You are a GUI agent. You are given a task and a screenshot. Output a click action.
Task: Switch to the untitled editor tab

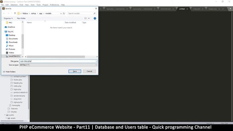point(182,9)
